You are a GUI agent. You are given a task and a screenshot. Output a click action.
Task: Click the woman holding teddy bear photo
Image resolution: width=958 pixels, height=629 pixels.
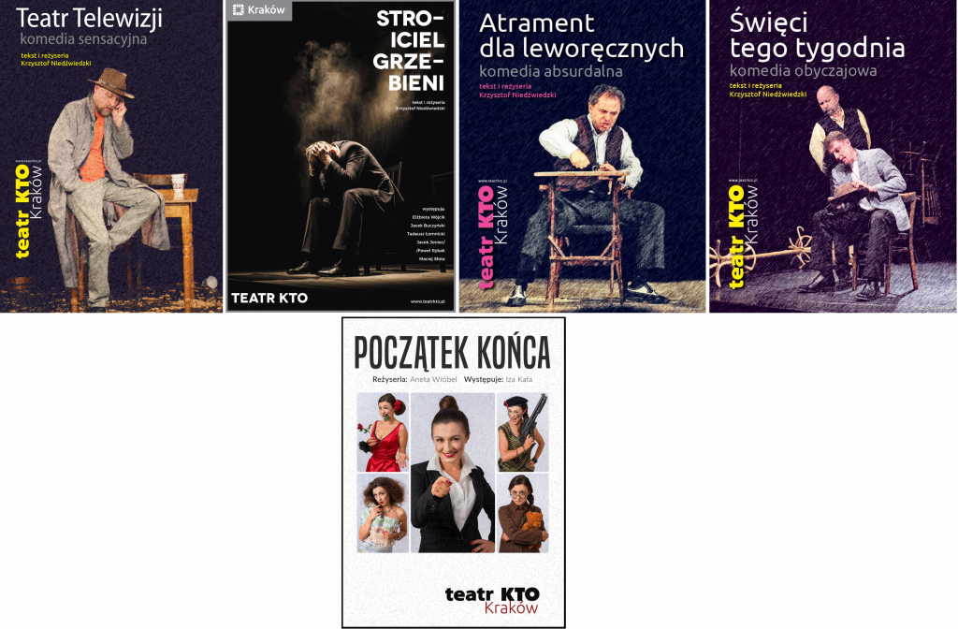pyautogui.click(x=522, y=514)
